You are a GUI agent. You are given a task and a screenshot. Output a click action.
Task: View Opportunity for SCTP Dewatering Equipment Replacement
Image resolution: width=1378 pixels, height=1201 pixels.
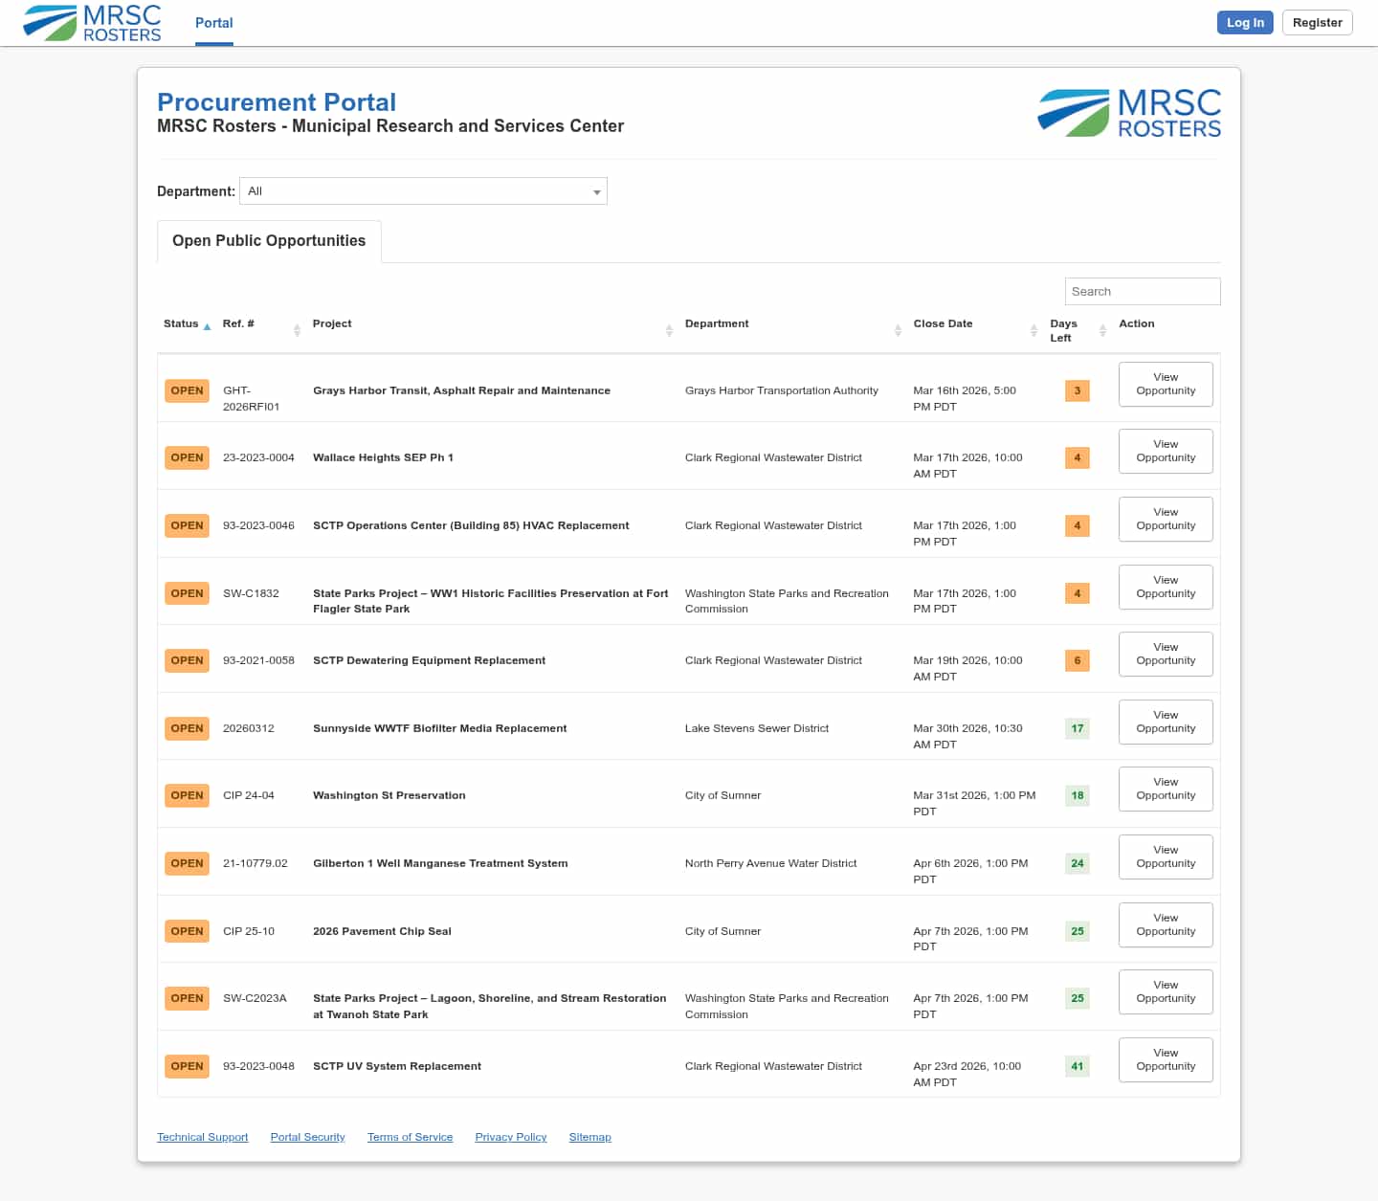pos(1166,654)
